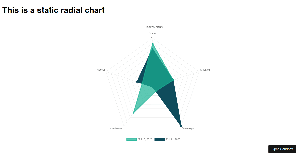Click the Overweight axis label
This screenshot has width=302, height=158.
[x=188, y=128]
